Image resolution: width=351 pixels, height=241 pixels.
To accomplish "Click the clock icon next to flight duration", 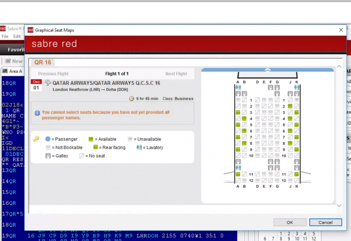I will tap(131, 99).
